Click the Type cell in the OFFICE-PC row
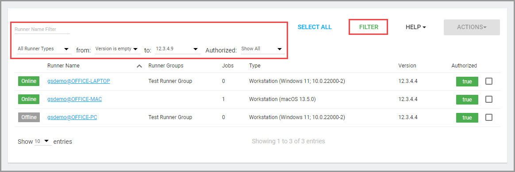The width and height of the screenshot is (515, 172). (x=297, y=117)
